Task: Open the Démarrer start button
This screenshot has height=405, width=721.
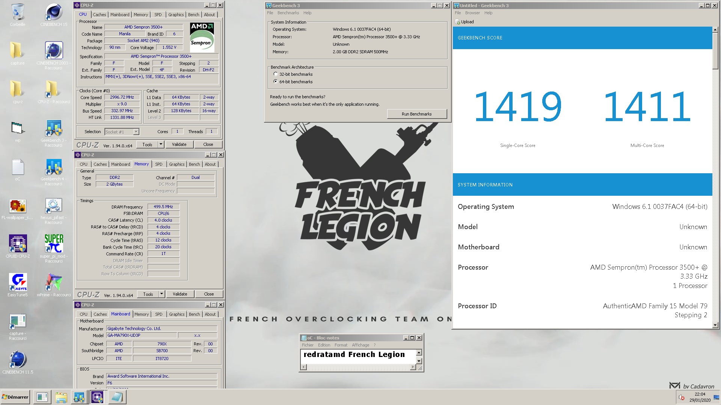Action: click(x=15, y=397)
